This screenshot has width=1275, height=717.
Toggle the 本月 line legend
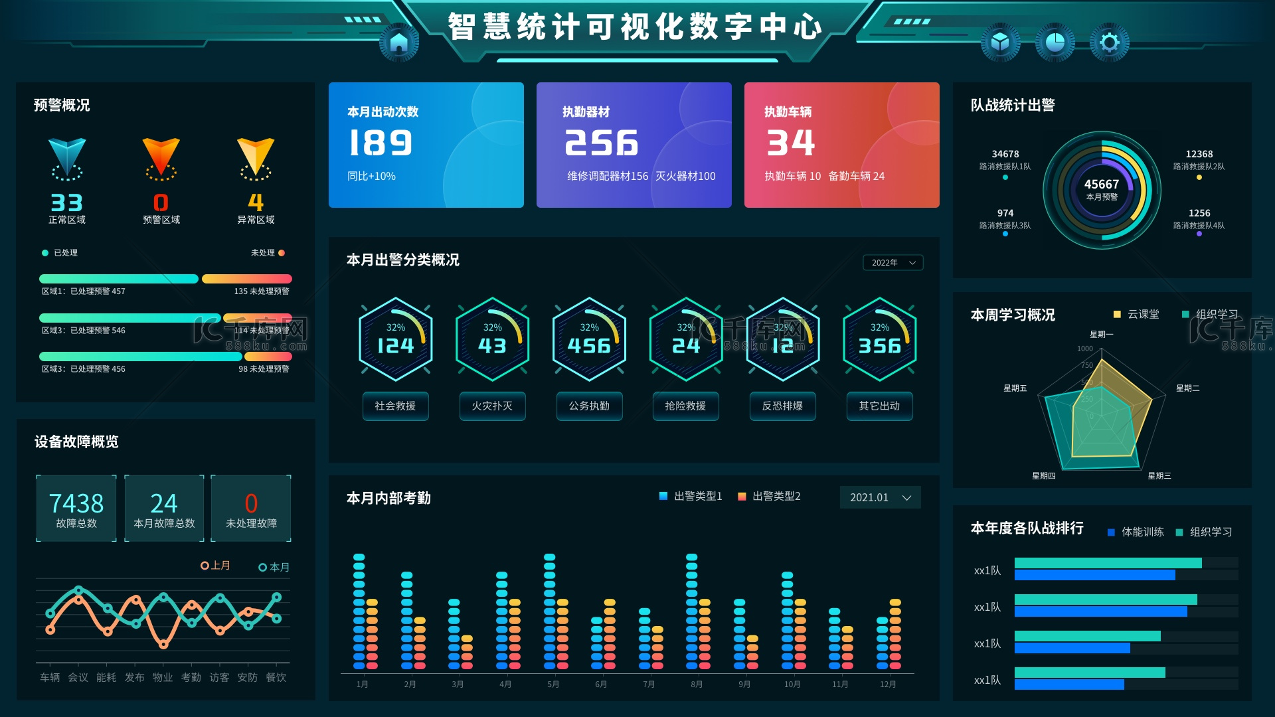point(274,567)
